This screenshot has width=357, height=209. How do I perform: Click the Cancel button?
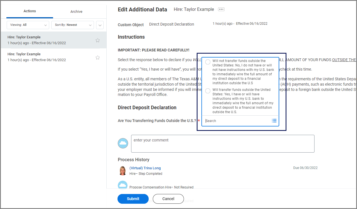168,199
